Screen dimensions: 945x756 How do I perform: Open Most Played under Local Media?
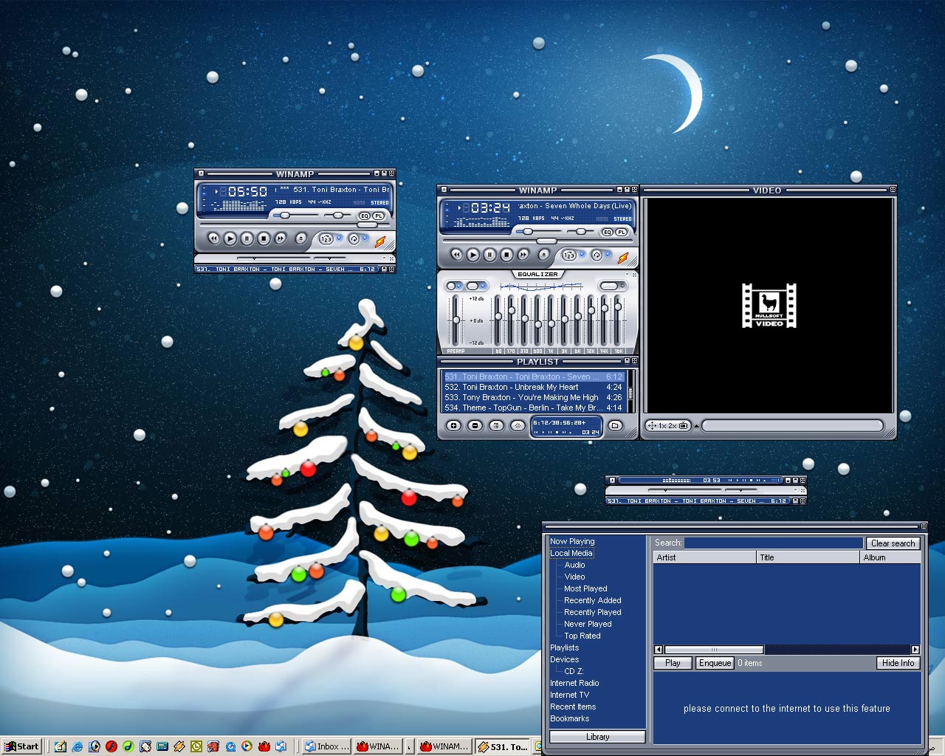coord(585,588)
